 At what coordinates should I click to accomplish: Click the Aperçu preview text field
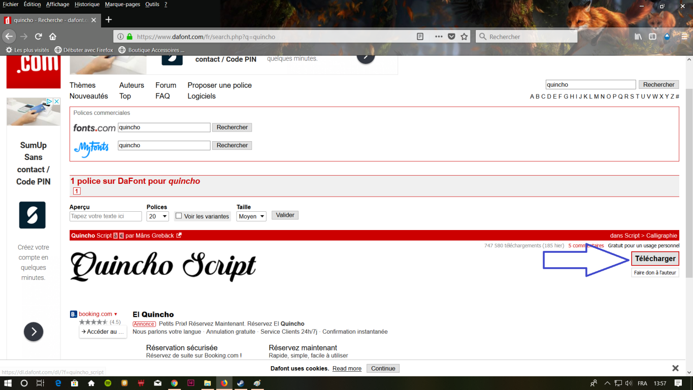tap(106, 216)
